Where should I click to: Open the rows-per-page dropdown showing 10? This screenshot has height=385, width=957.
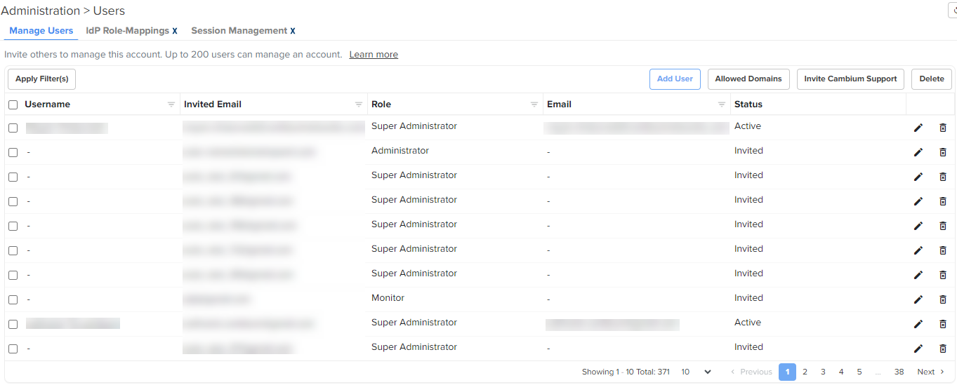coord(696,372)
